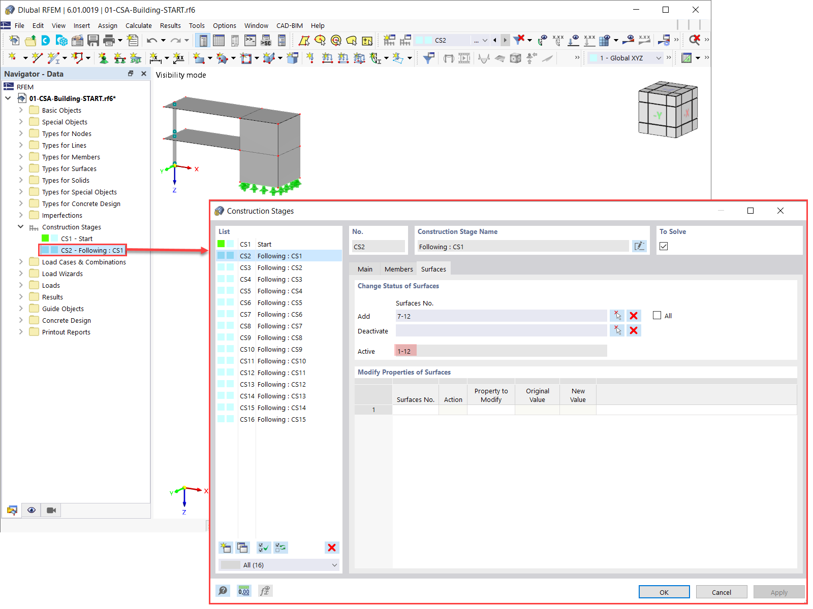
Task: Click the new nodal support icon
Action: (103, 58)
